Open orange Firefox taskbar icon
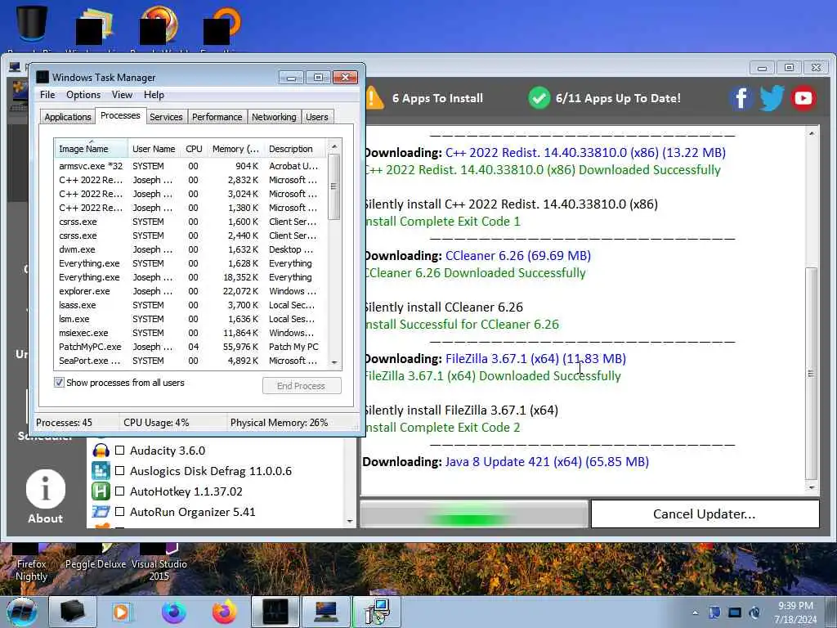 [x=224, y=612]
